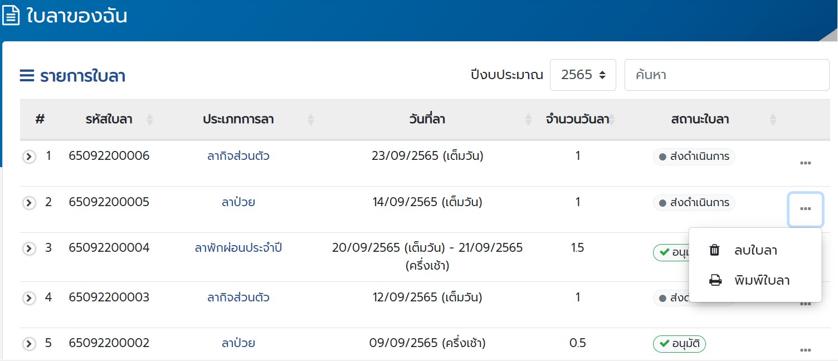Open the three-dot actions menu for row 5
This screenshot has width=838, height=361.
805,350
